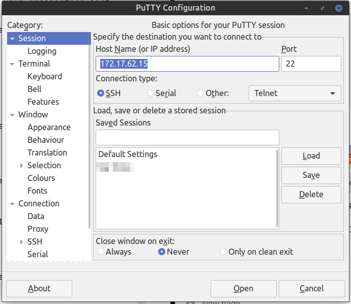Focus the Port input field

tap(311, 64)
